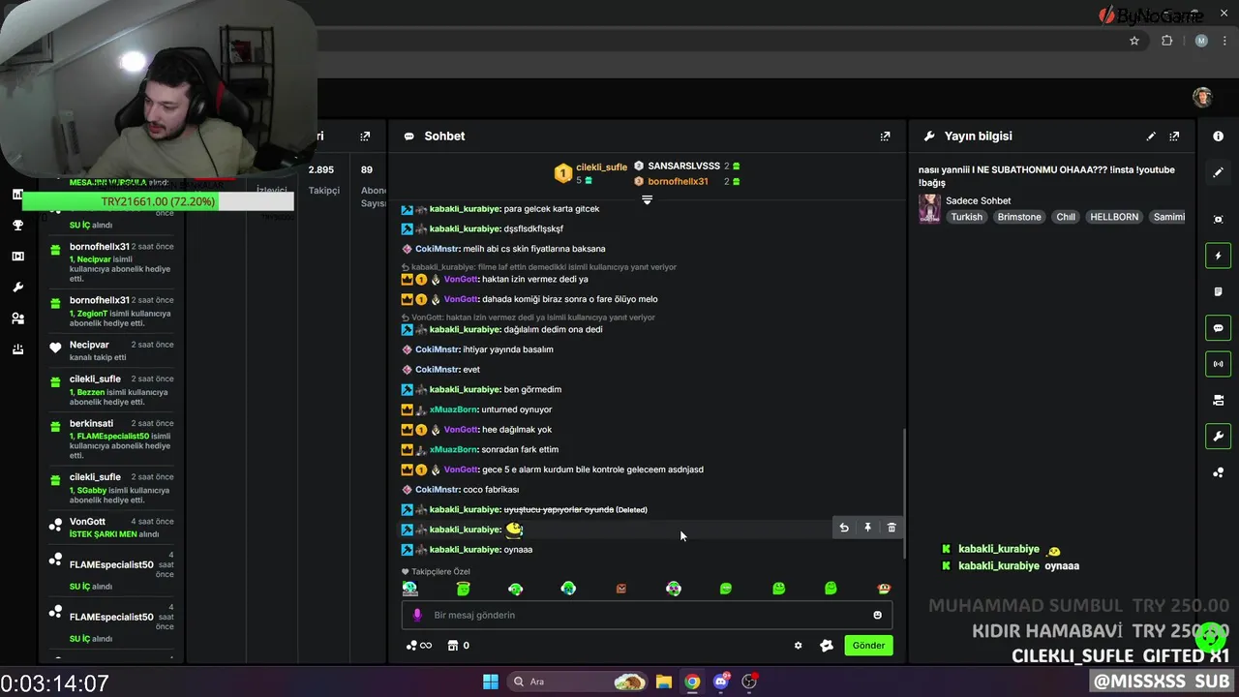
Task: Select the Chill tag
Action: point(1066,217)
